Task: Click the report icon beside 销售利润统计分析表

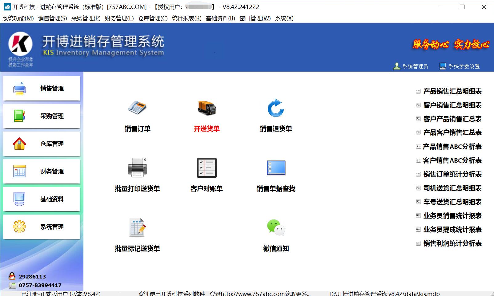Action: pyautogui.click(x=418, y=243)
